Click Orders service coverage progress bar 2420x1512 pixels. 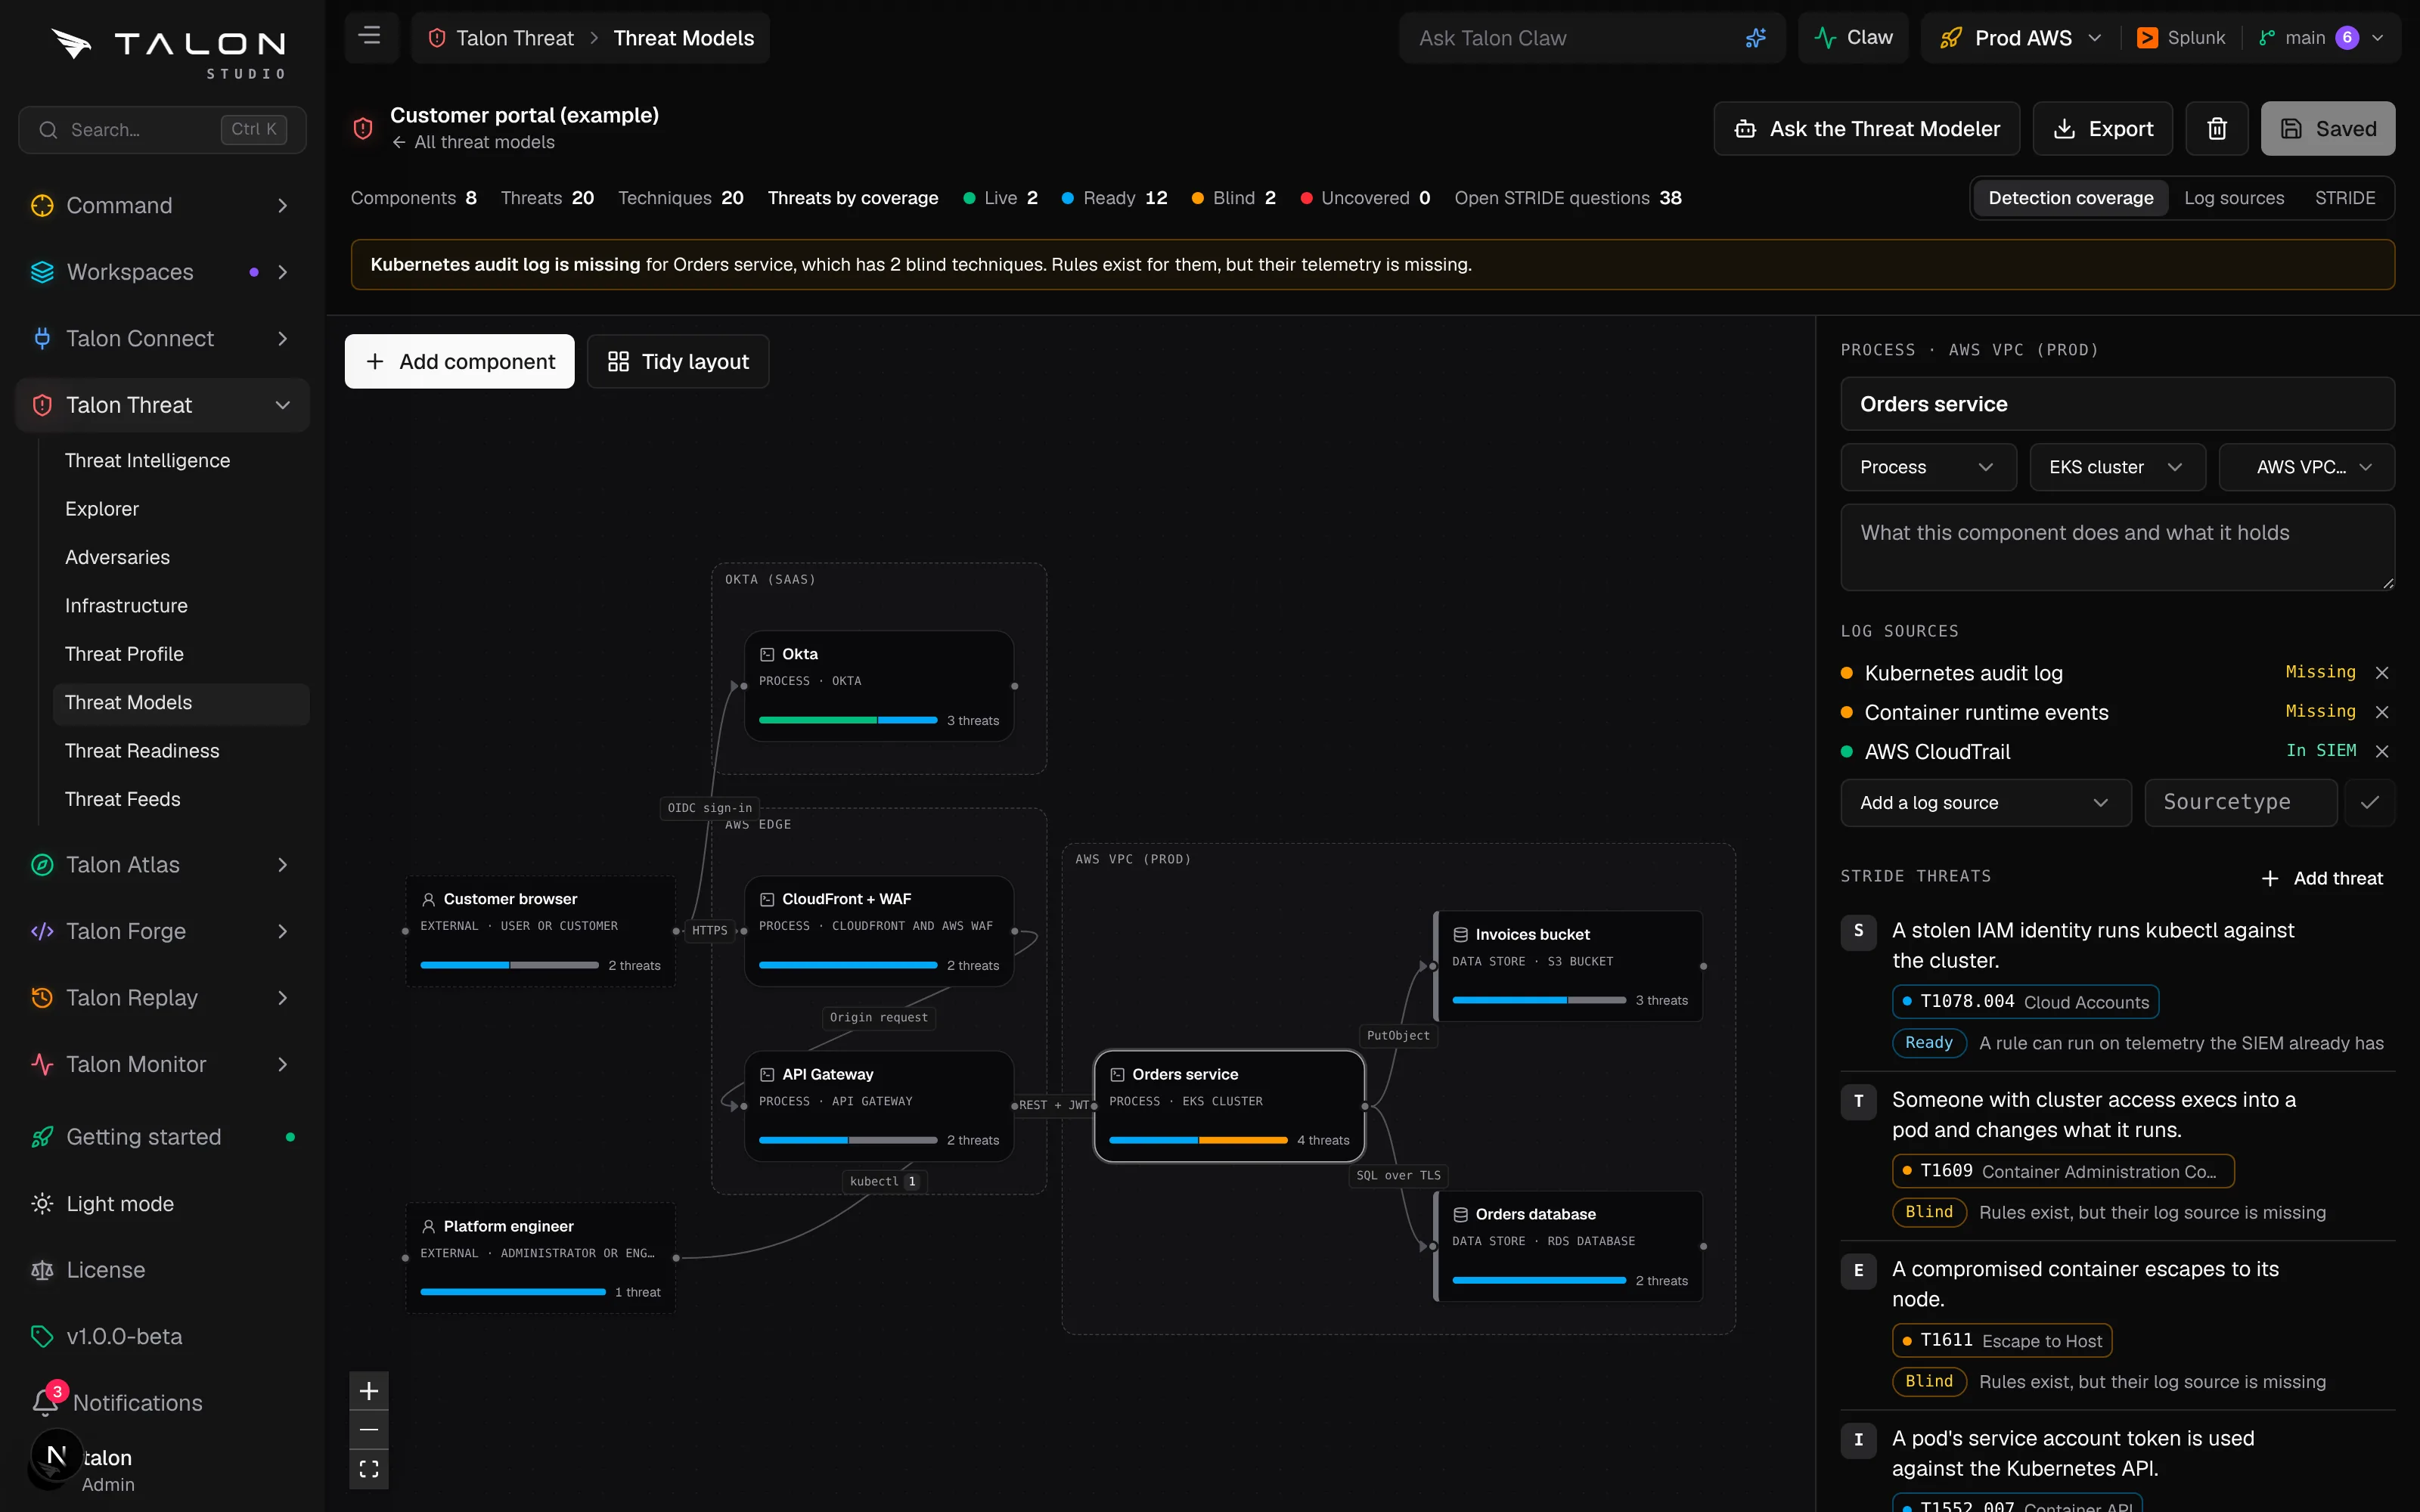click(1198, 1140)
